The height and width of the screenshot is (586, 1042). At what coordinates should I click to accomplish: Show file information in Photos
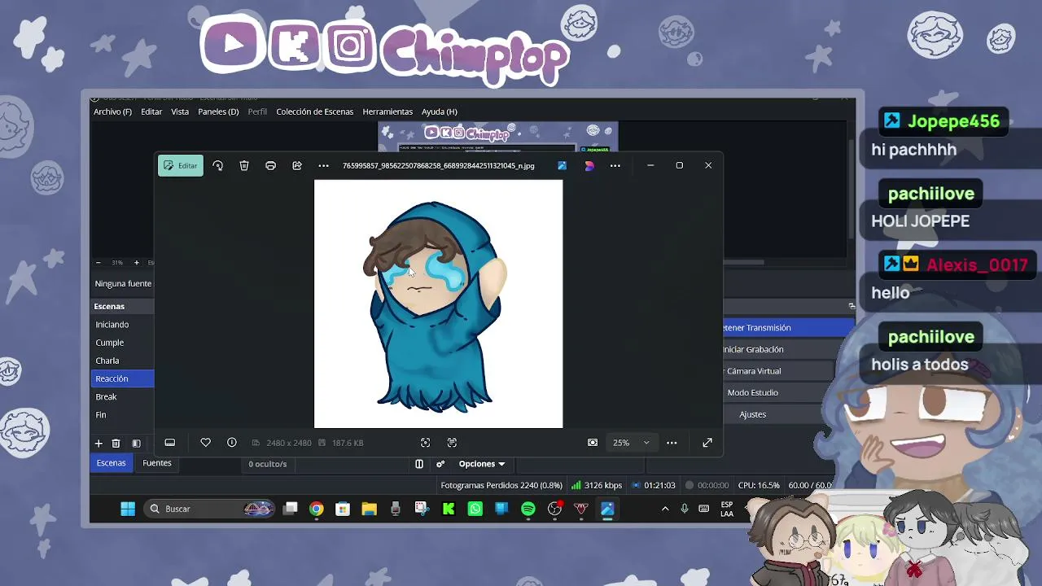pyautogui.click(x=232, y=443)
